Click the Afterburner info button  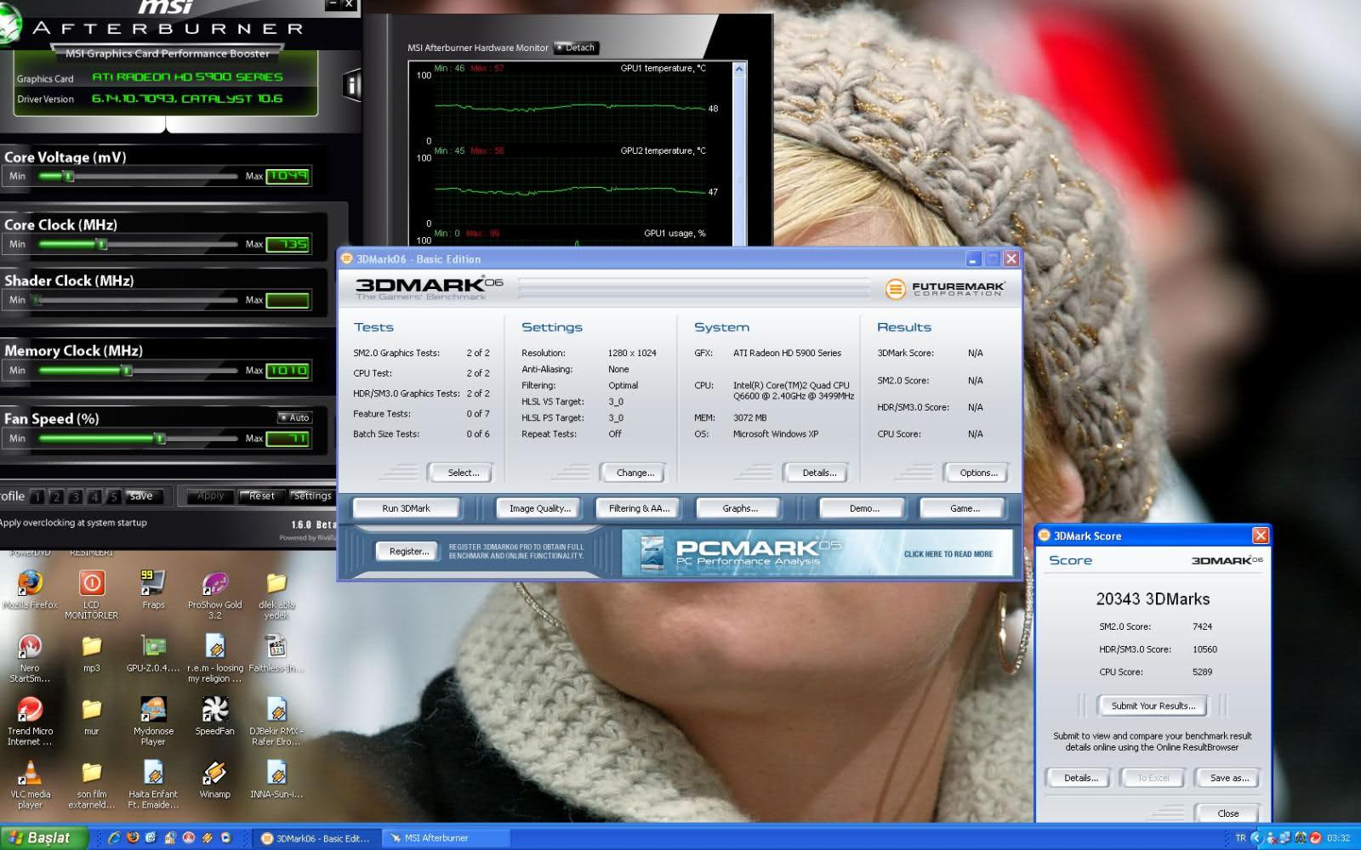351,84
